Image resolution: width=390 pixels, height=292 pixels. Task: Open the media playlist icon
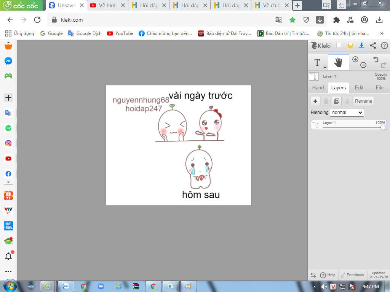pyautogui.click(x=350, y=20)
